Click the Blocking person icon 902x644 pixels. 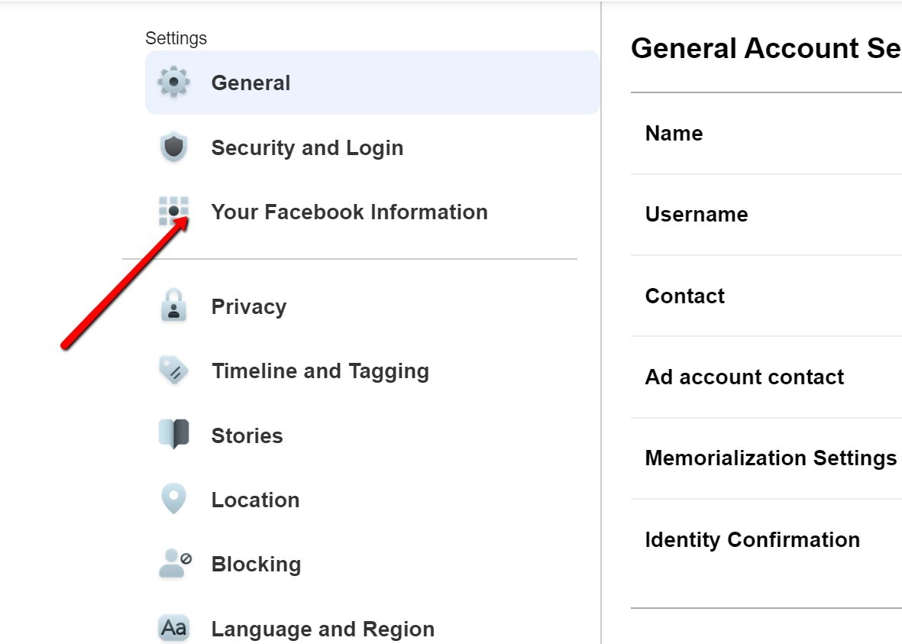click(x=175, y=564)
